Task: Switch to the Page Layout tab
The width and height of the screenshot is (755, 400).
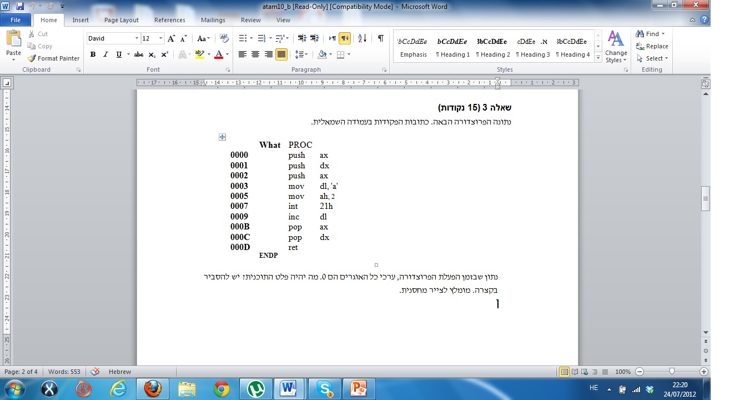Action: pos(122,20)
